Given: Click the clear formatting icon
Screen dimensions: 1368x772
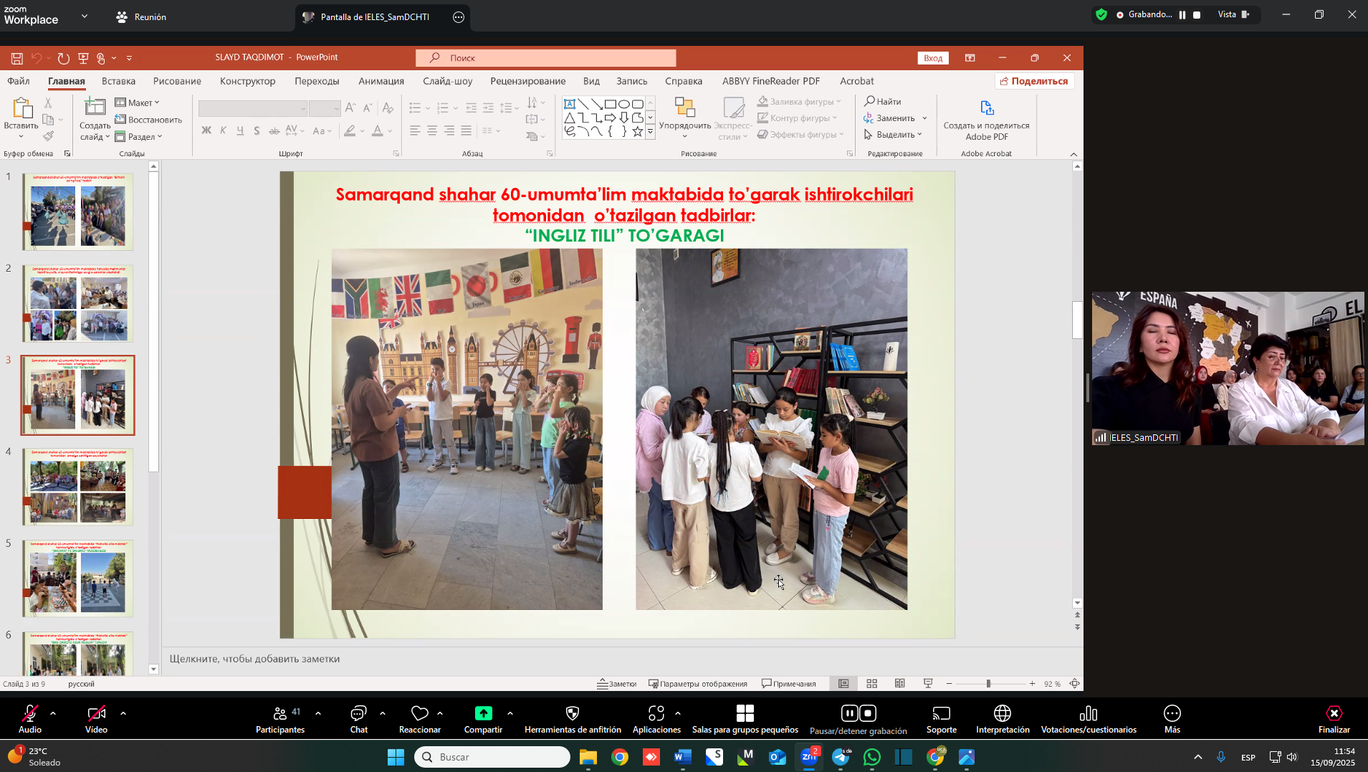Looking at the screenshot, I should (388, 108).
